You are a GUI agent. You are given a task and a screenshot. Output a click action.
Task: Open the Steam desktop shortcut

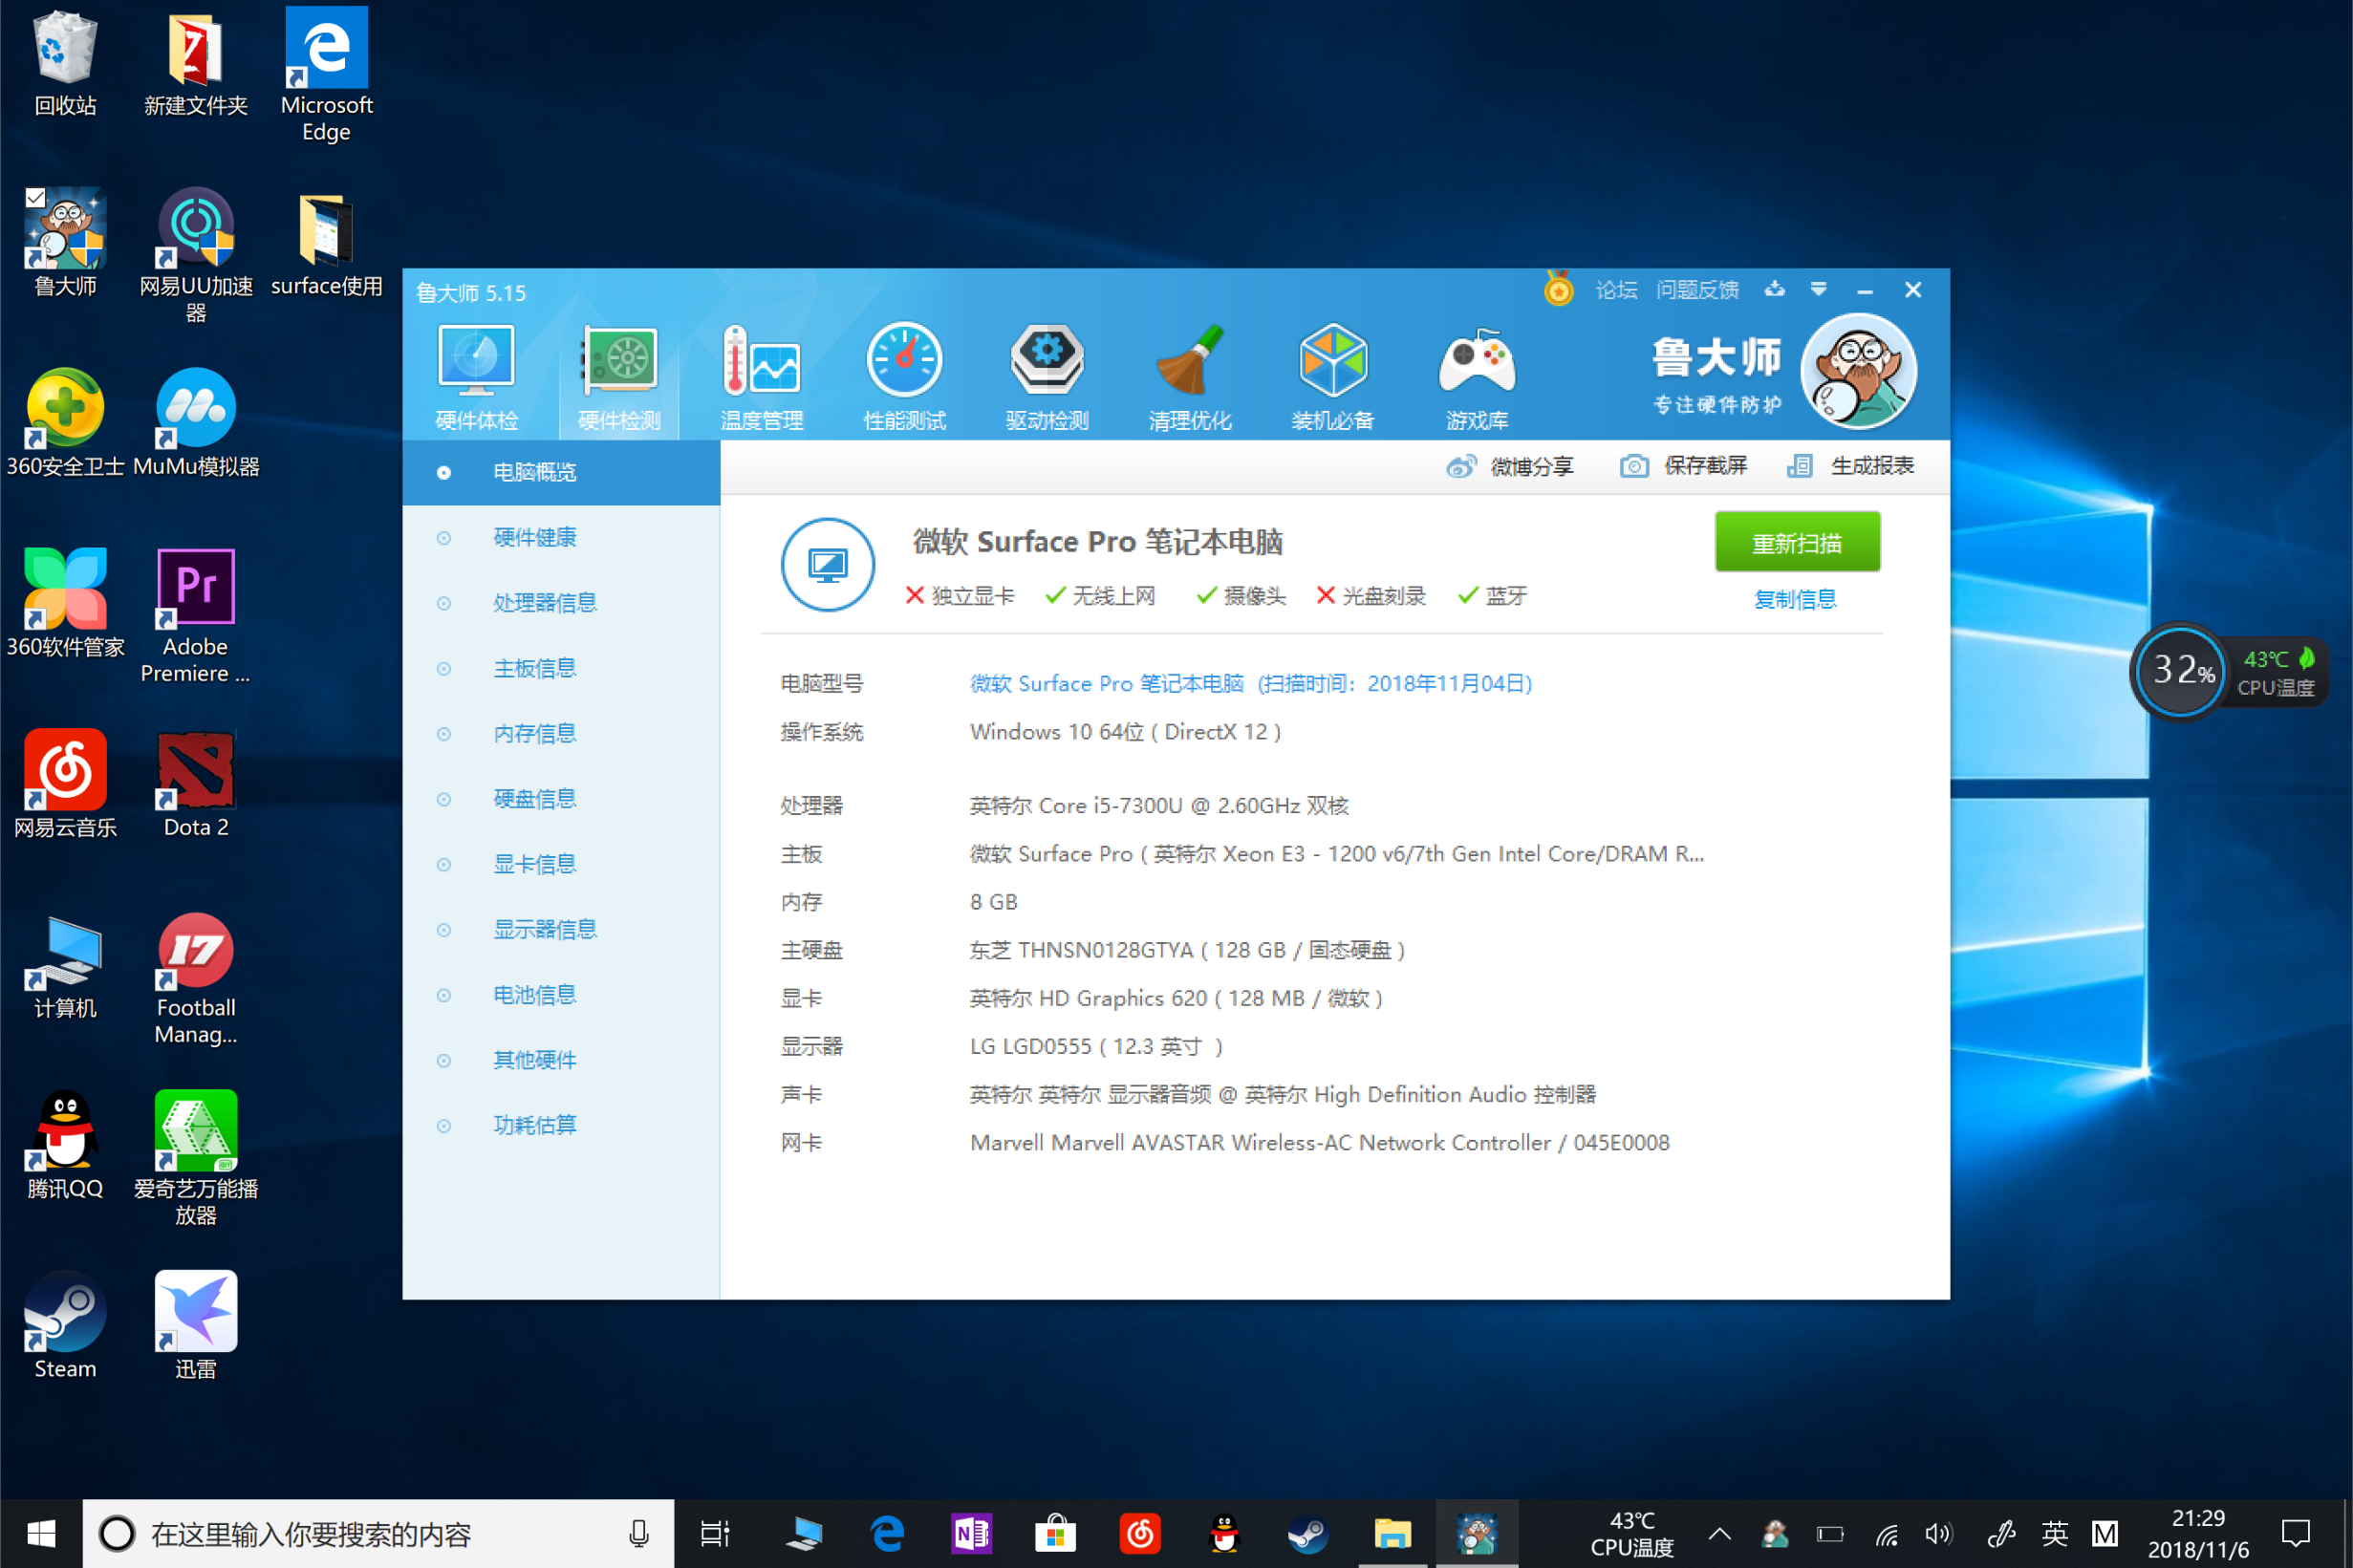[x=65, y=1326]
